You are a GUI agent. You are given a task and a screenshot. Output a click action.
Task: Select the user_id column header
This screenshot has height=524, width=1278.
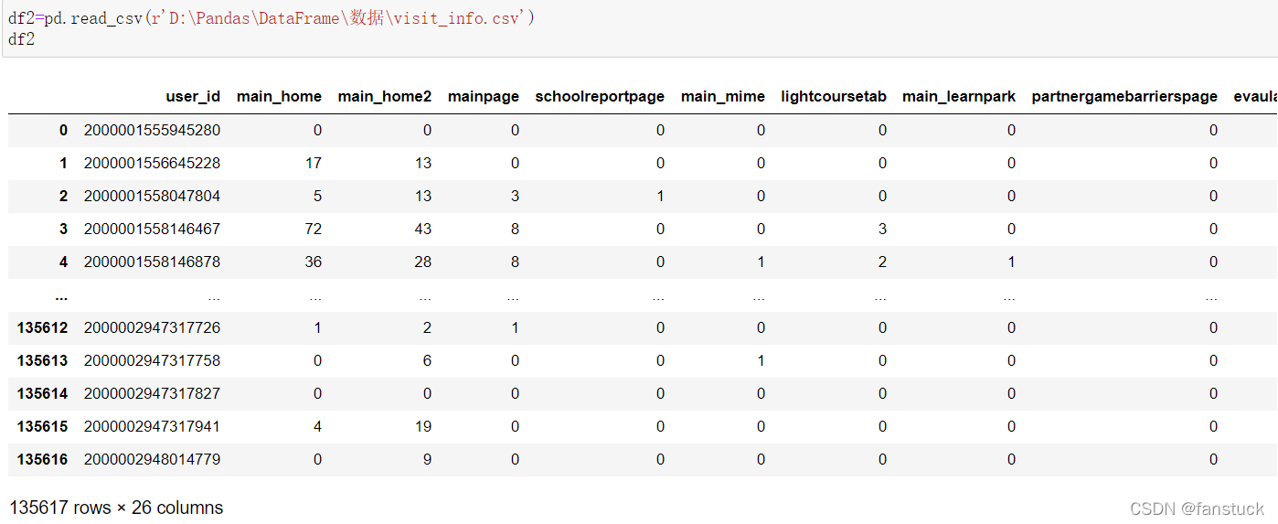193,96
